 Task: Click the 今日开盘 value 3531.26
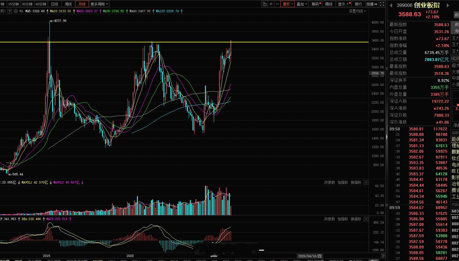click(x=441, y=32)
